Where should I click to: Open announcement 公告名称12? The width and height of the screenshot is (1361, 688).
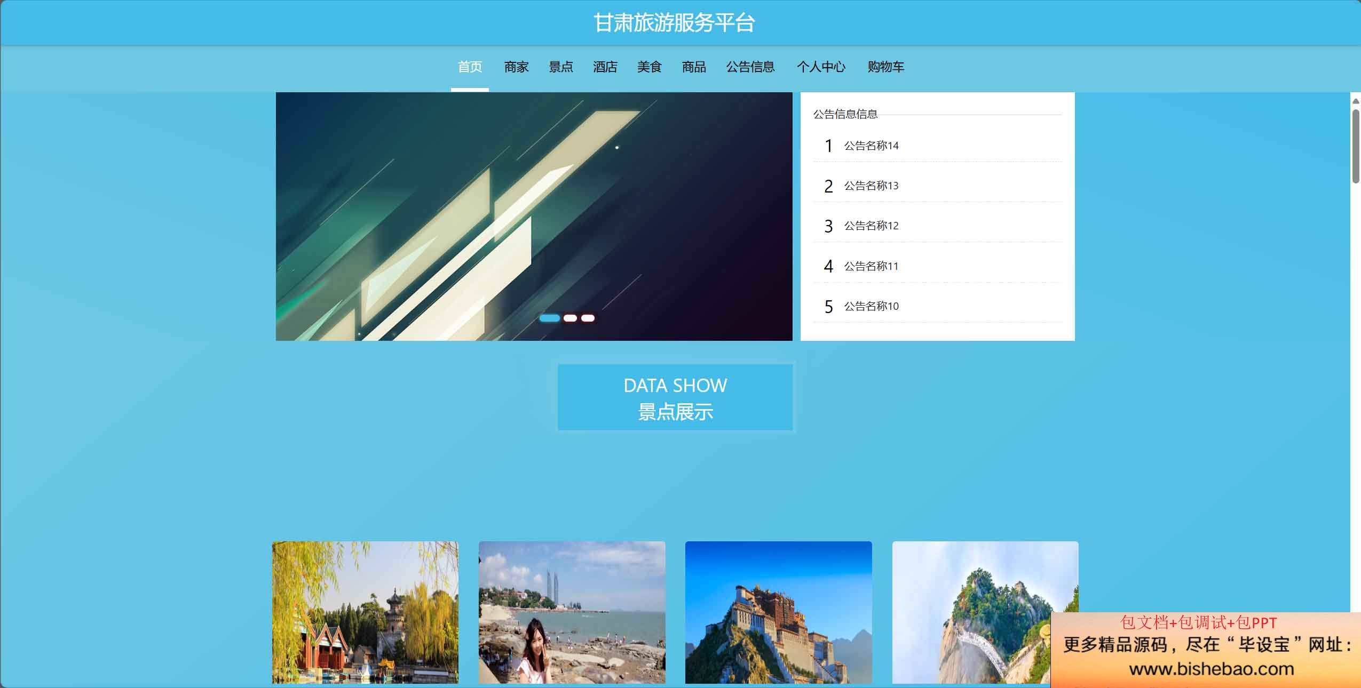[x=871, y=226]
